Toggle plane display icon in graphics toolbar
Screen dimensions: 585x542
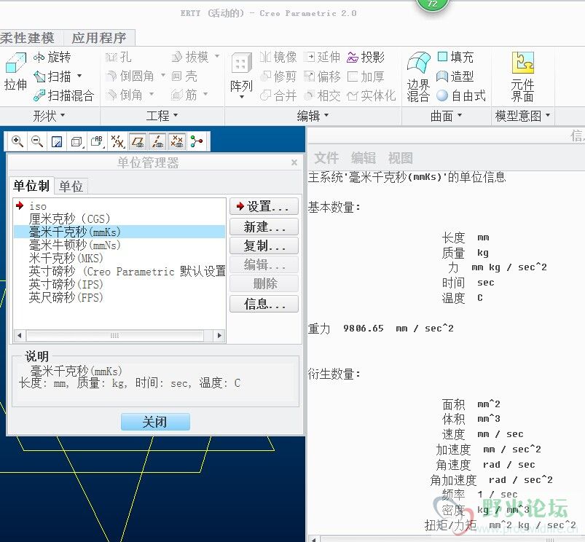pyautogui.click(x=138, y=141)
